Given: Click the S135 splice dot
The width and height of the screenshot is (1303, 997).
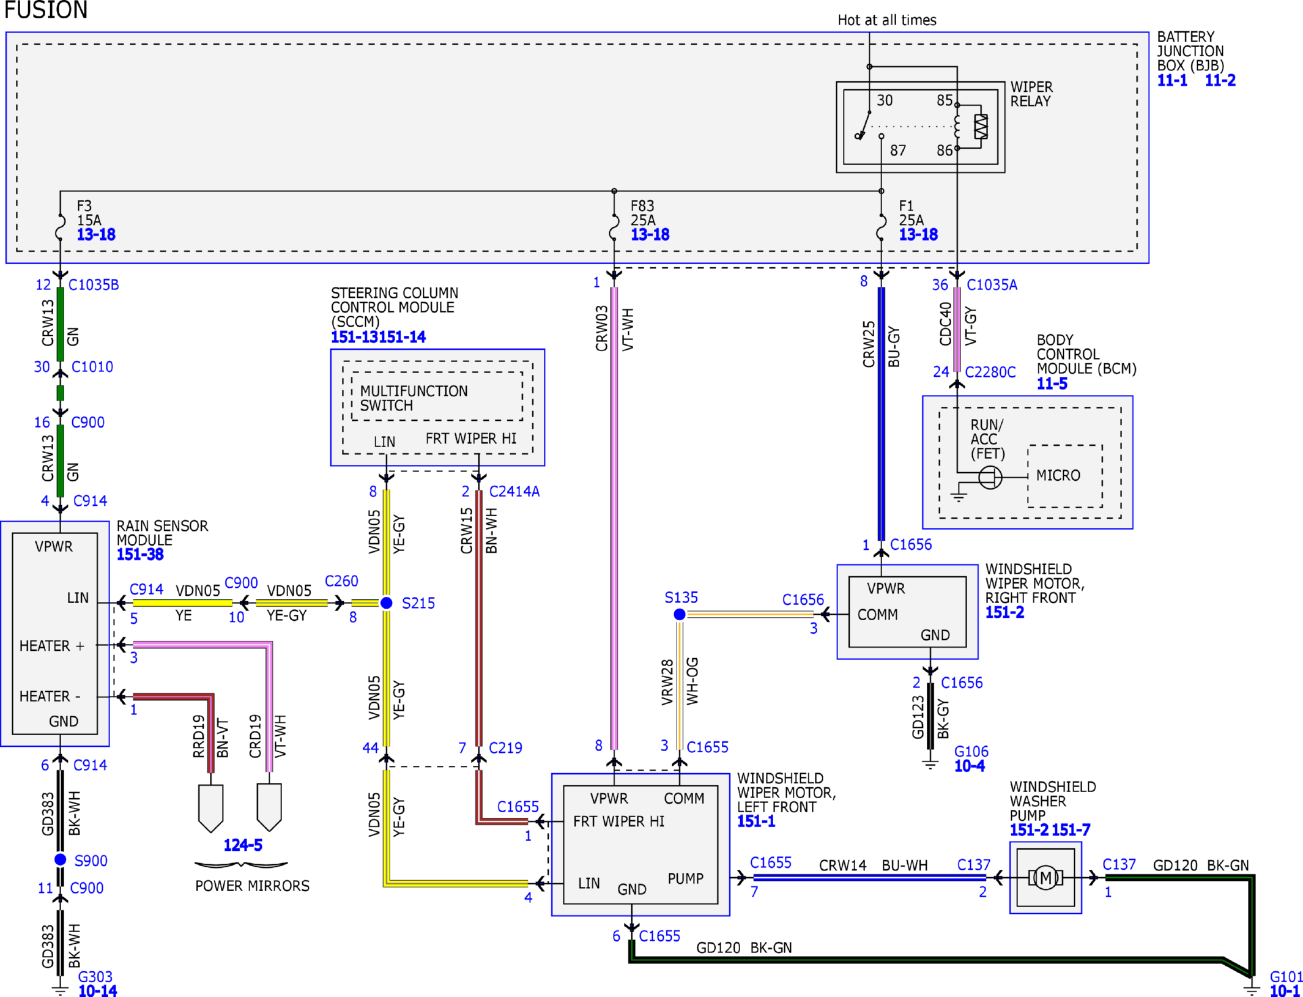Looking at the screenshot, I should pos(679,614).
